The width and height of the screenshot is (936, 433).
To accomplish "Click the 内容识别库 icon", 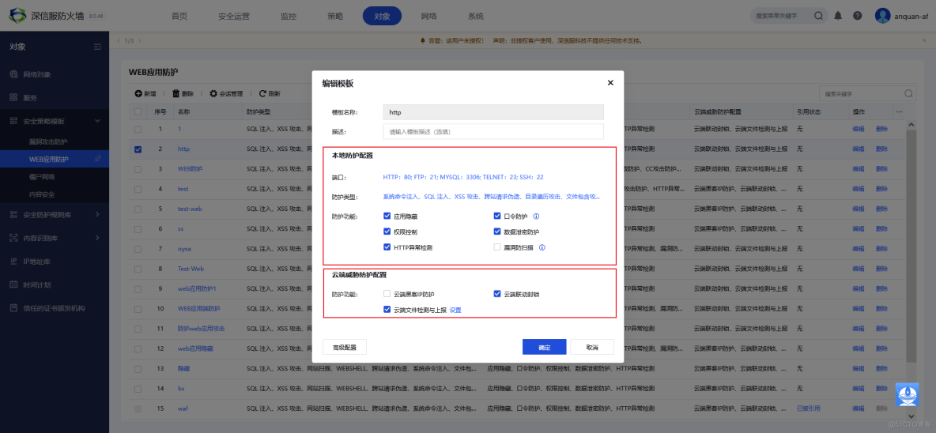I will click(x=13, y=237).
